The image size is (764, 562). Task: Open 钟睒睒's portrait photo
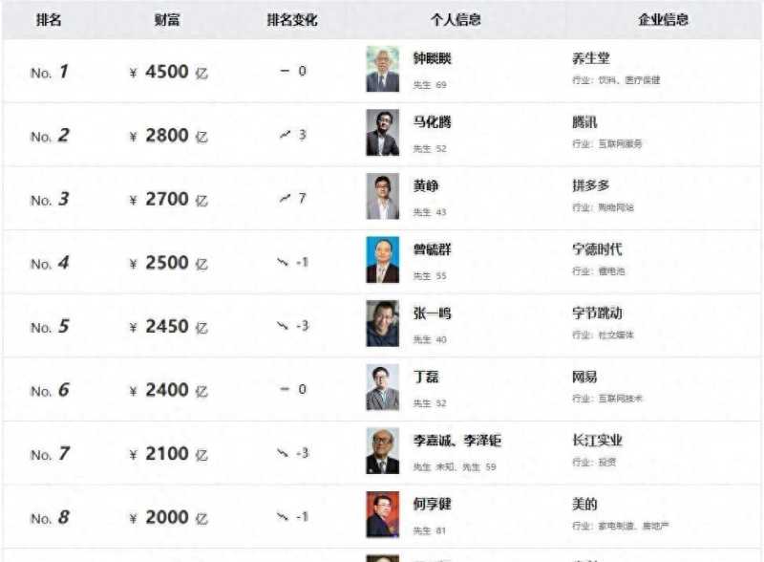383,70
